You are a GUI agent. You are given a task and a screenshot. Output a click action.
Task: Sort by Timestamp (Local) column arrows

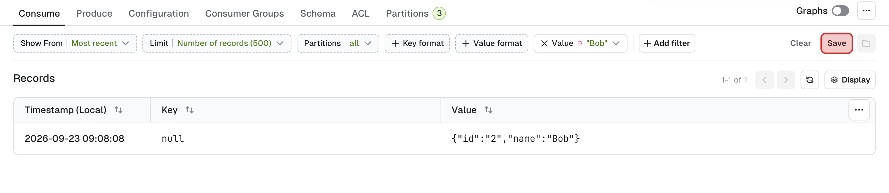click(118, 110)
